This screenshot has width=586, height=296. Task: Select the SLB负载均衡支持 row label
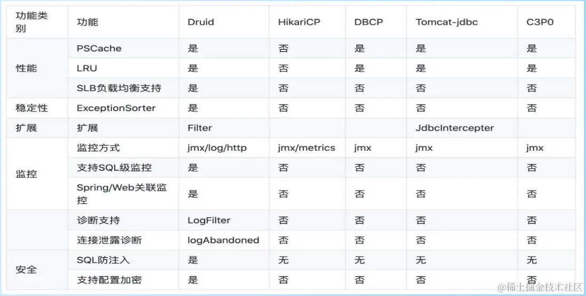point(119,88)
